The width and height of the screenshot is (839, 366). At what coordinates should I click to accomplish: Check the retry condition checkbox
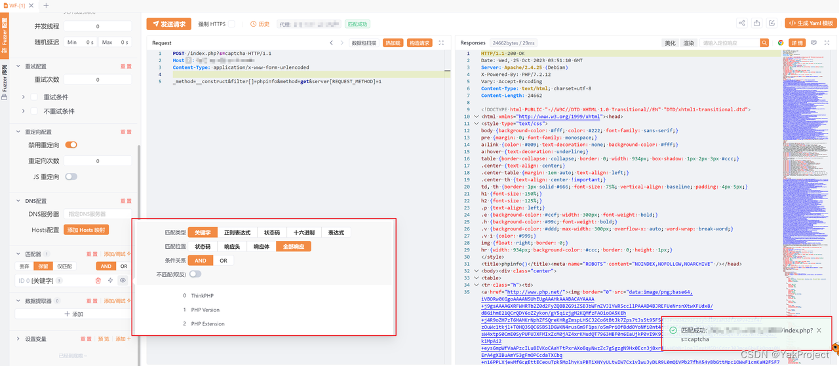click(x=35, y=97)
